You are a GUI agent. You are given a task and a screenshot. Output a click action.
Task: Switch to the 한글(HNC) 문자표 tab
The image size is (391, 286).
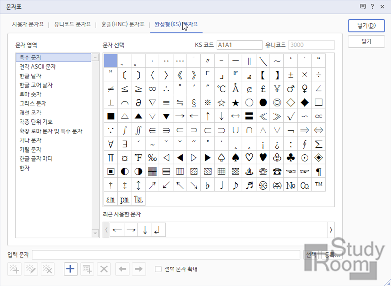123,24
